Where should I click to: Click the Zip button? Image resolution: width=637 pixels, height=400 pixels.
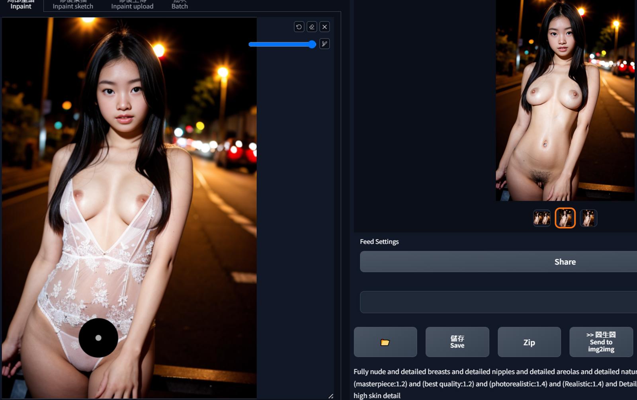(529, 342)
